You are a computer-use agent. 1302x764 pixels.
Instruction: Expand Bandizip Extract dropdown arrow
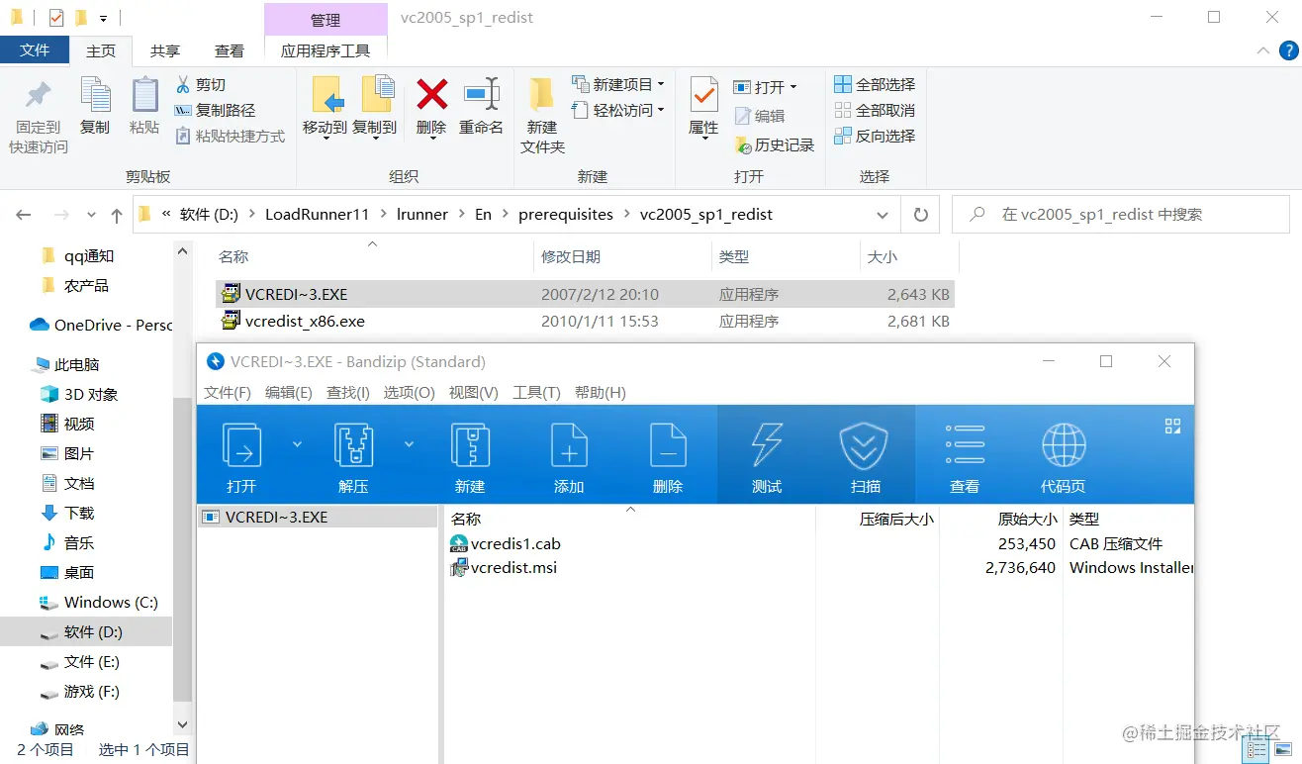(409, 445)
